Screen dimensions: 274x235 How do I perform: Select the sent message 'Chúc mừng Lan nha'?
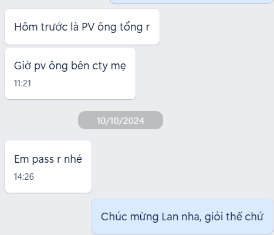pos(182,216)
